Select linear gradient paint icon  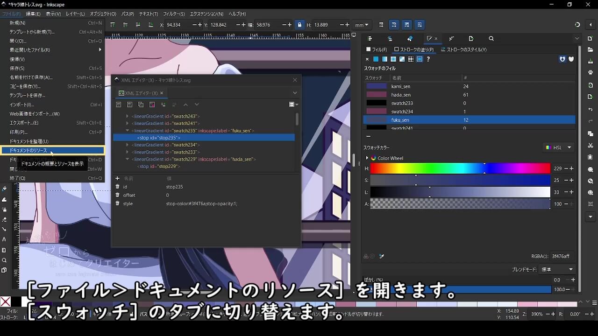[384, 59]
